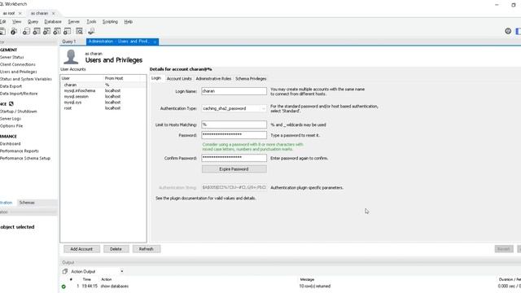Open the Query menu
Screen dimensions: 521x293
33,22
